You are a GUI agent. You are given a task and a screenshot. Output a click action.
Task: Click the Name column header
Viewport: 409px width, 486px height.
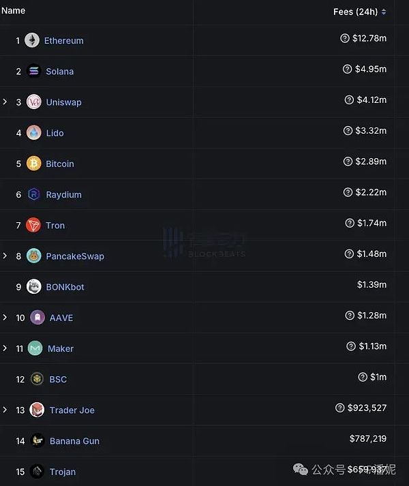pyautogui.click(x=13, y=10)
